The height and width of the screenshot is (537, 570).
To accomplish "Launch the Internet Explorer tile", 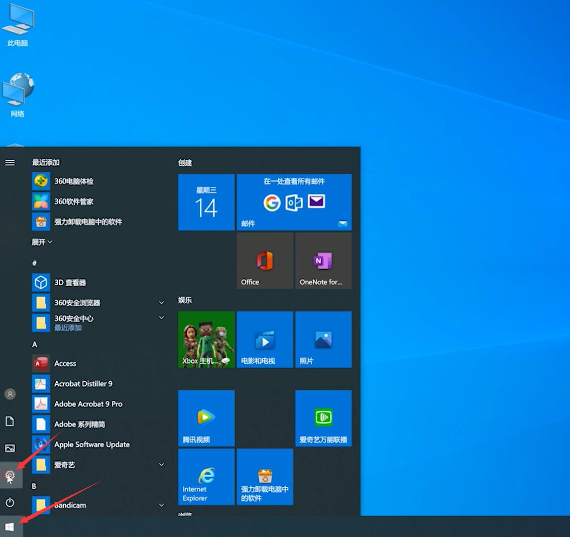I will pos(206,477).
